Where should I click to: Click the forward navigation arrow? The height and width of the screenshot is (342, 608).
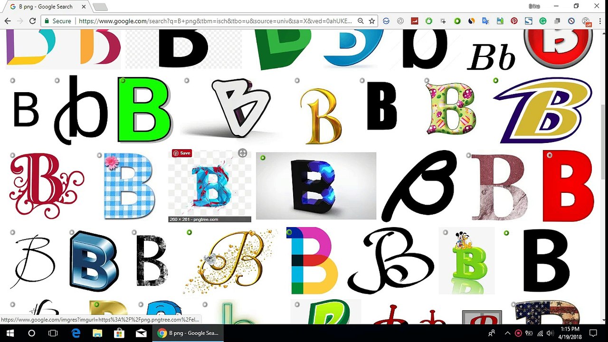(20, 21)
